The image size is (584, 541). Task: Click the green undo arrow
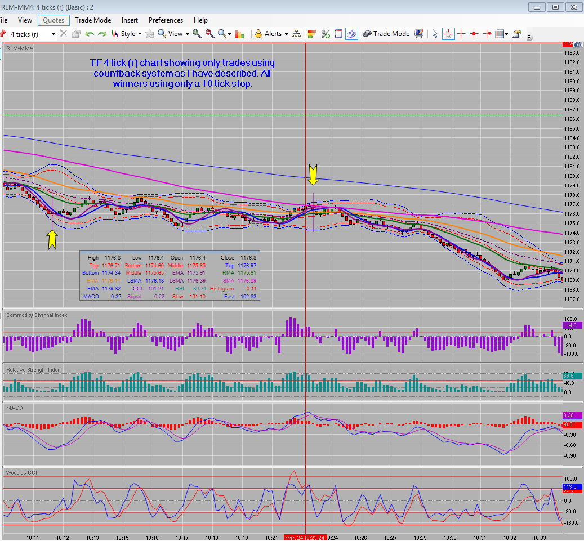tap(90, 34)
